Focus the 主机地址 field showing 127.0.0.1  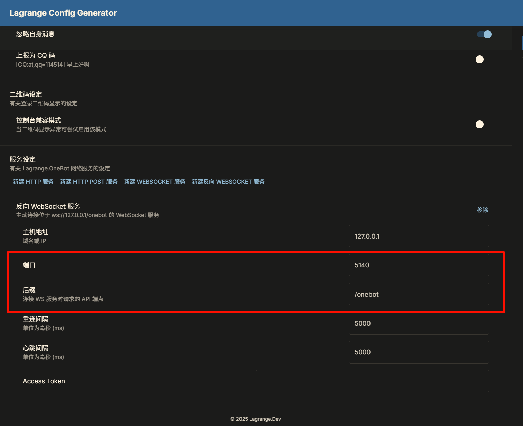(419, 236)
